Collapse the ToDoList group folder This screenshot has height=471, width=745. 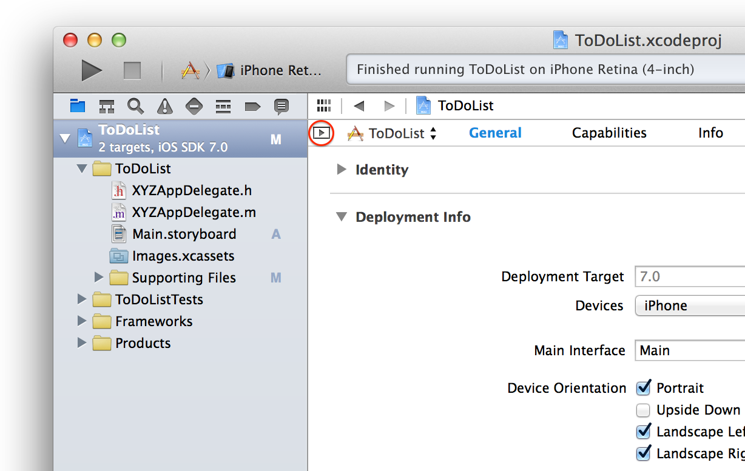coord(83,169)
